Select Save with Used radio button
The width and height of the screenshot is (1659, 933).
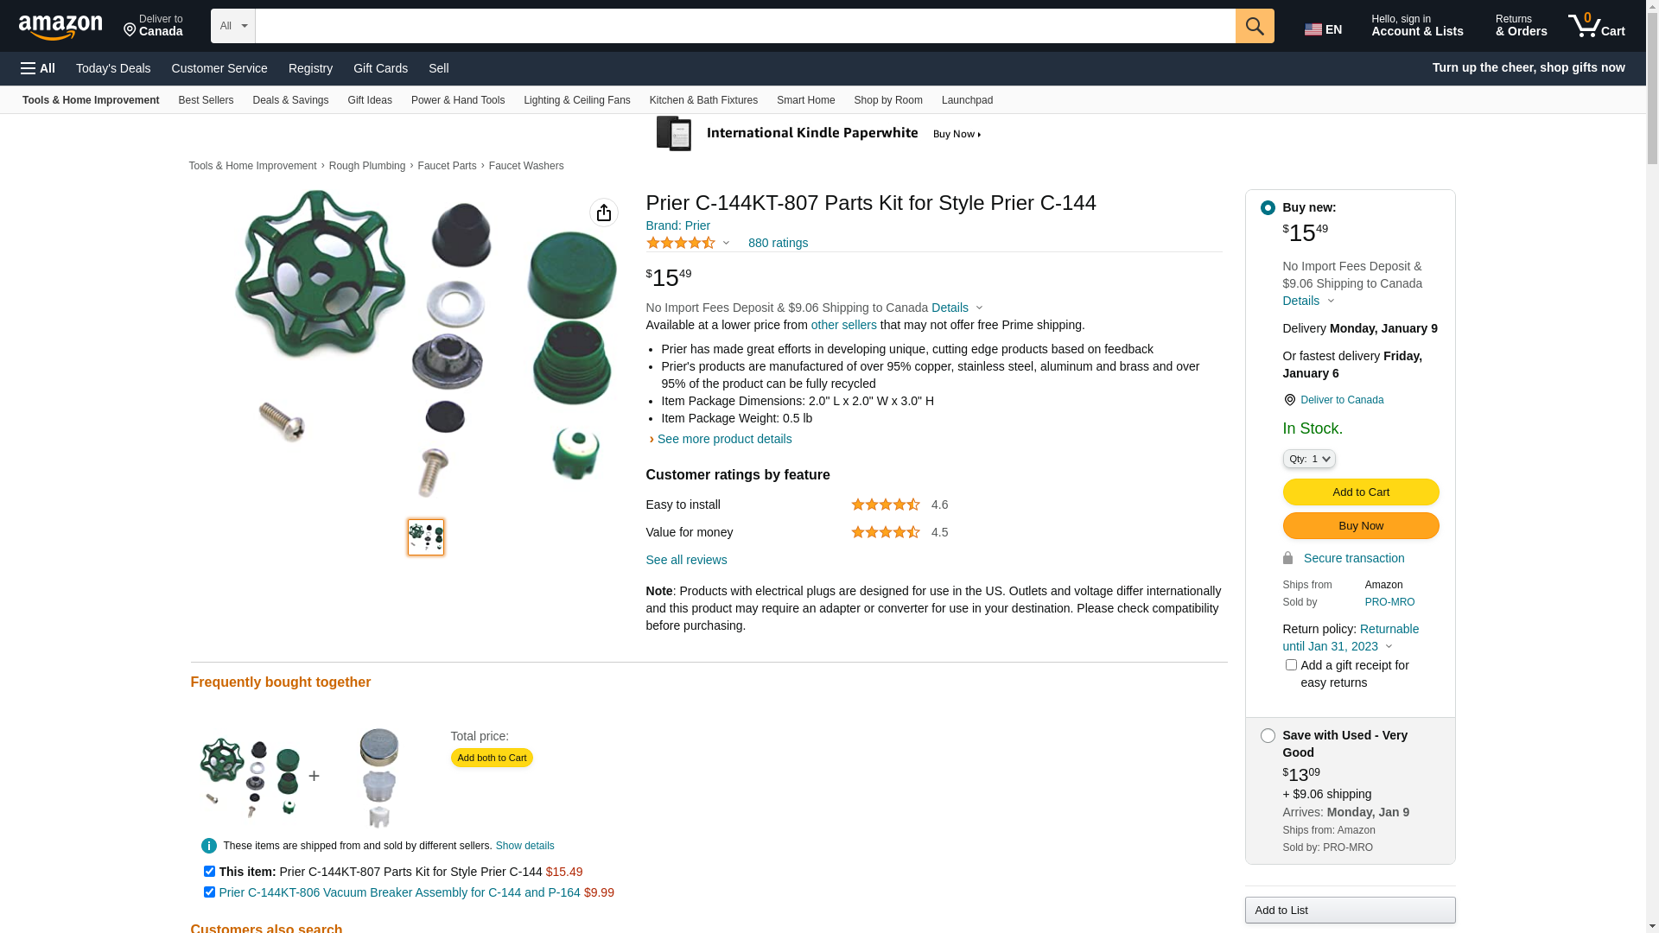point(1268,736)
